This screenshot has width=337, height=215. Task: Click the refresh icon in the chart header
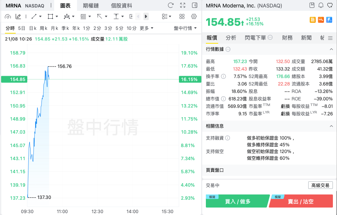coord(171,5)
